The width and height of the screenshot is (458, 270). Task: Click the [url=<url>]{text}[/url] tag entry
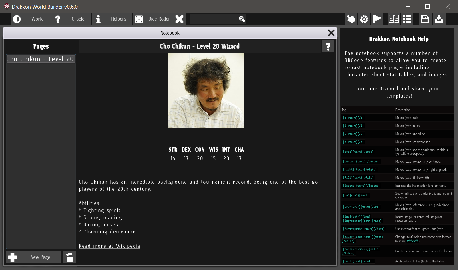361,207
